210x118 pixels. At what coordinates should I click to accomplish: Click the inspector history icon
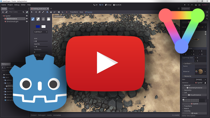(207, 12)
